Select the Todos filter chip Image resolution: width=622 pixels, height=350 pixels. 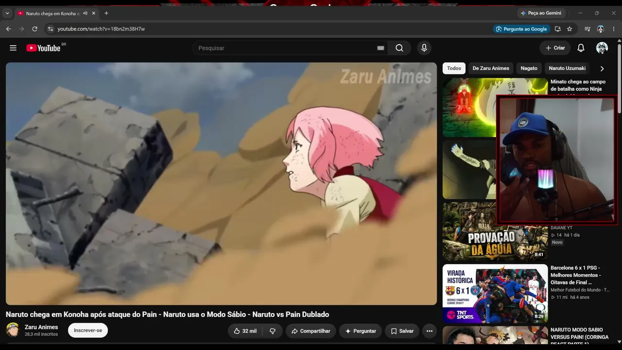454,69
